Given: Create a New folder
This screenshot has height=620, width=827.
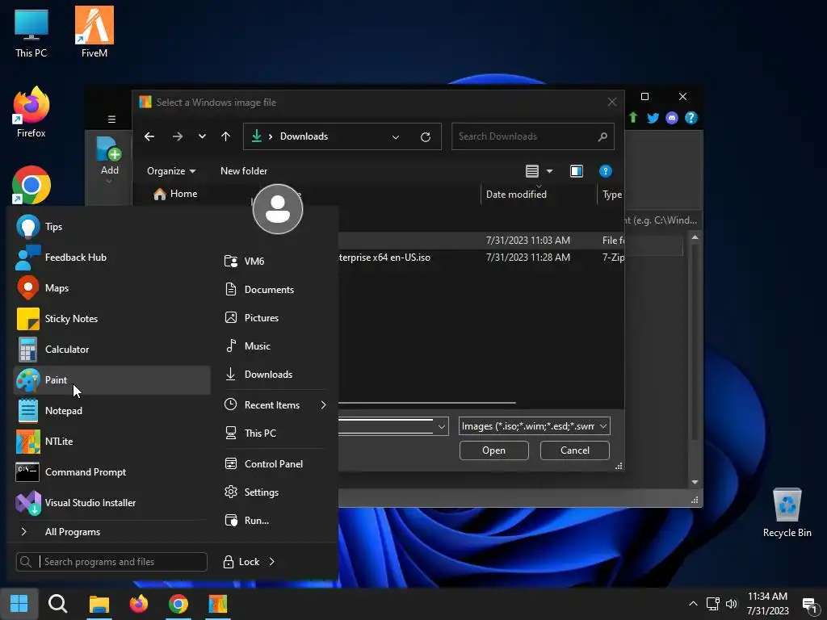Looking at the screenshot, I should [244, 171].
